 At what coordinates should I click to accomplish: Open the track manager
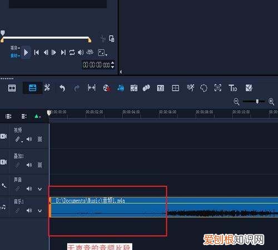pos(24,116)
